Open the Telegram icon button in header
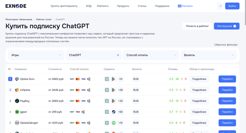Viewport: 246px width, 133px height. (x=220, y=6)
